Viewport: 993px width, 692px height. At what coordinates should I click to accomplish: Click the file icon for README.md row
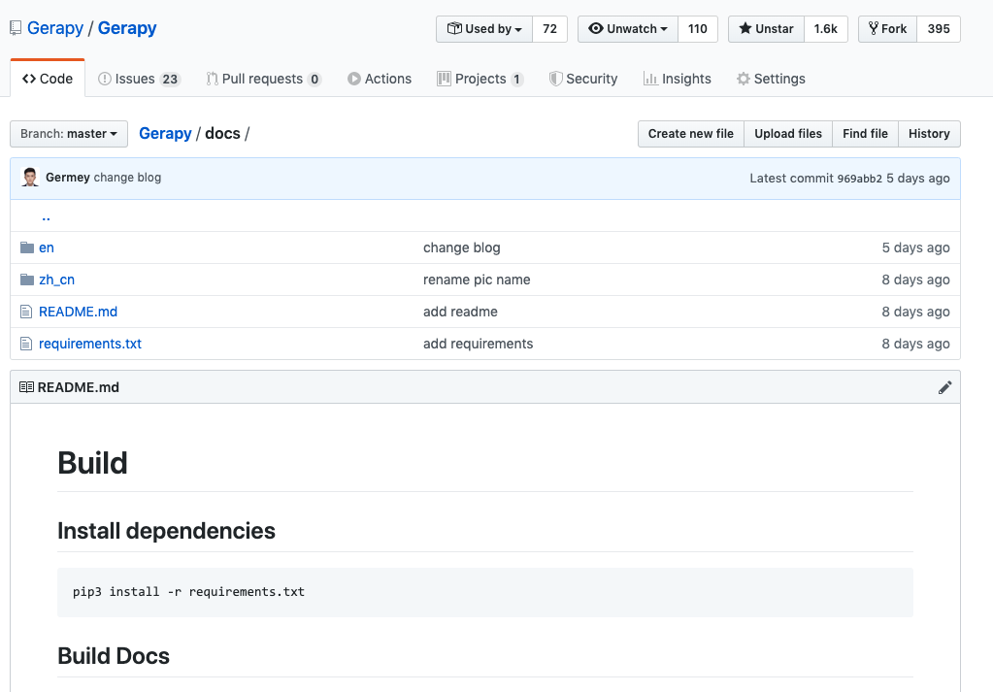tap(26, 312)
